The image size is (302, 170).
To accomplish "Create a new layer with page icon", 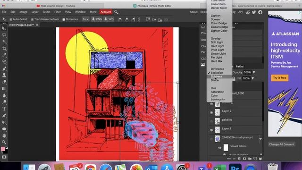I will click(x=255, y=159).
